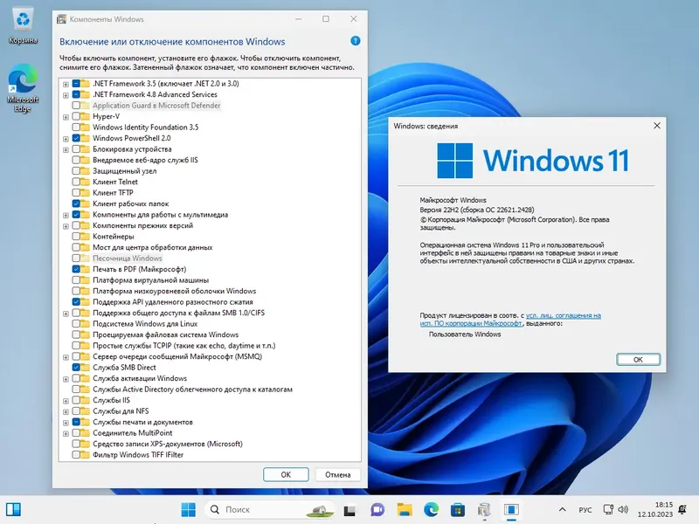Open Microsoft Teams chat from taskbar
699x524 pixels.
377,509
